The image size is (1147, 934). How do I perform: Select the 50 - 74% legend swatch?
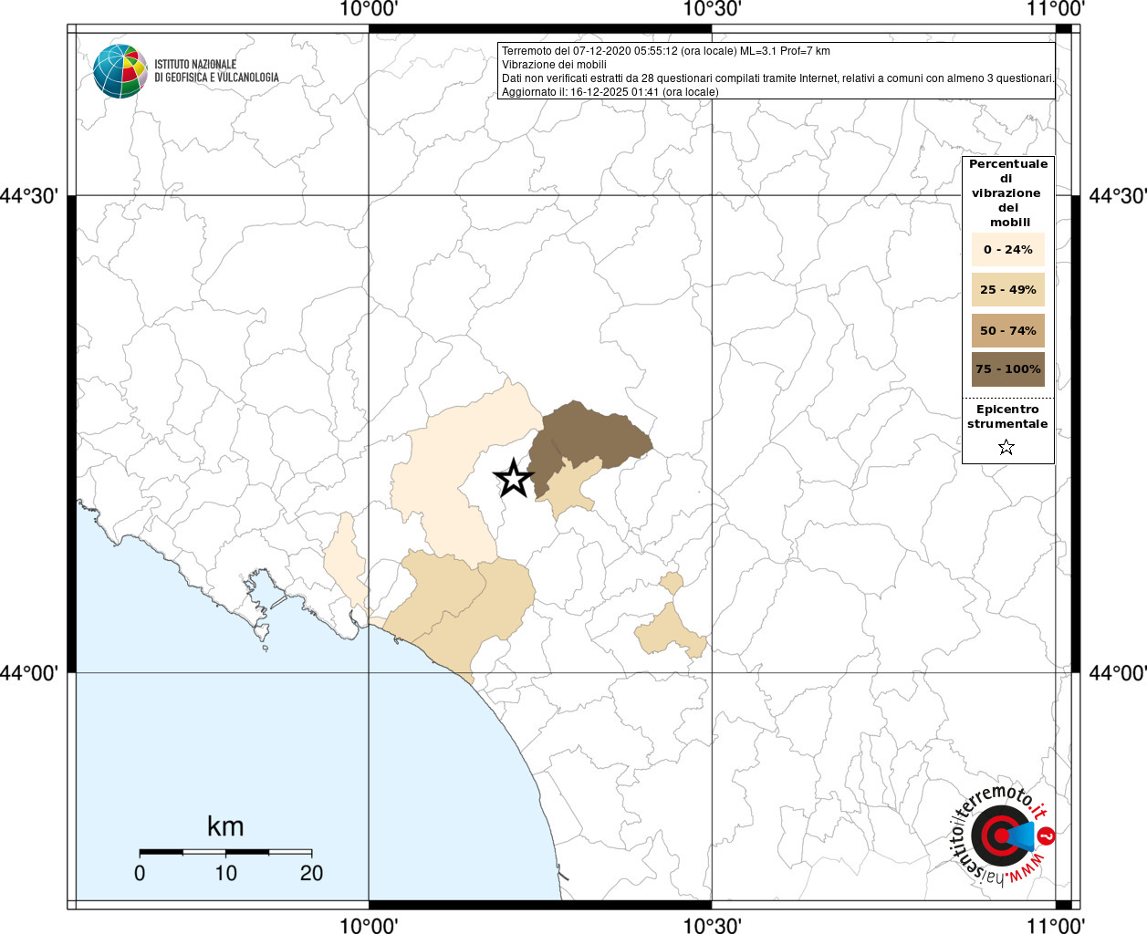1007,330
